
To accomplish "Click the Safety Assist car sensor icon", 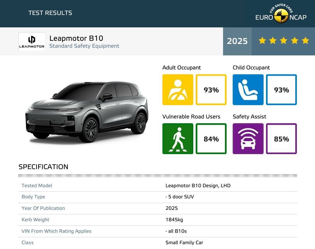I will [248, 139].
